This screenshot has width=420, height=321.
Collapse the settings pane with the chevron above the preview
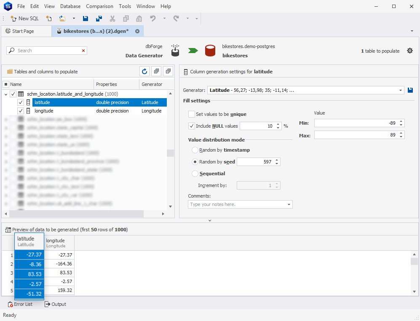click(x=210, y=220)
